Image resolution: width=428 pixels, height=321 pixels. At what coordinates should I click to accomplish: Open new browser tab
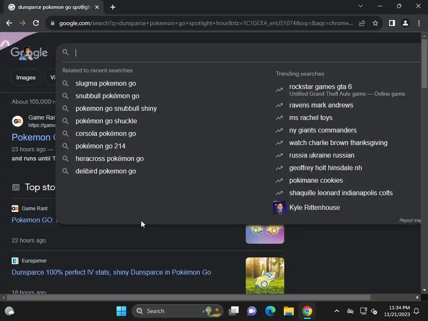pyautogui.click(x=113, y=7)
